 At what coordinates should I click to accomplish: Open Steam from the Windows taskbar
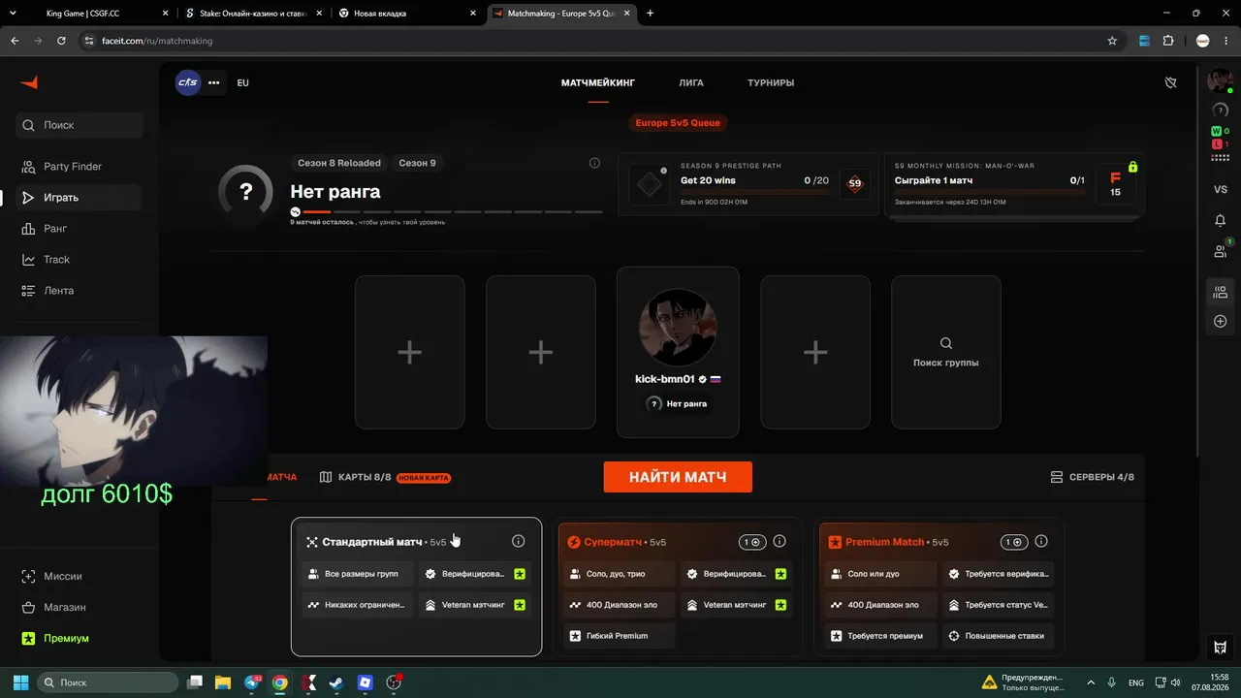tap(335, 682)
